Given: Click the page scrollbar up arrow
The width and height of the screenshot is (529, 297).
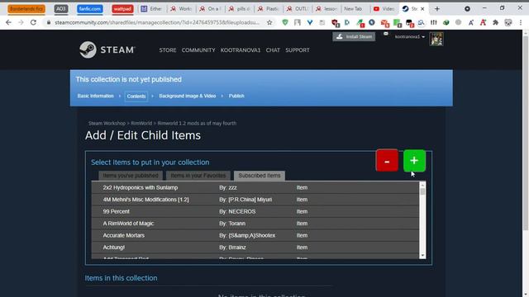Looking at the screenshot, I should [x=526, y=33].
